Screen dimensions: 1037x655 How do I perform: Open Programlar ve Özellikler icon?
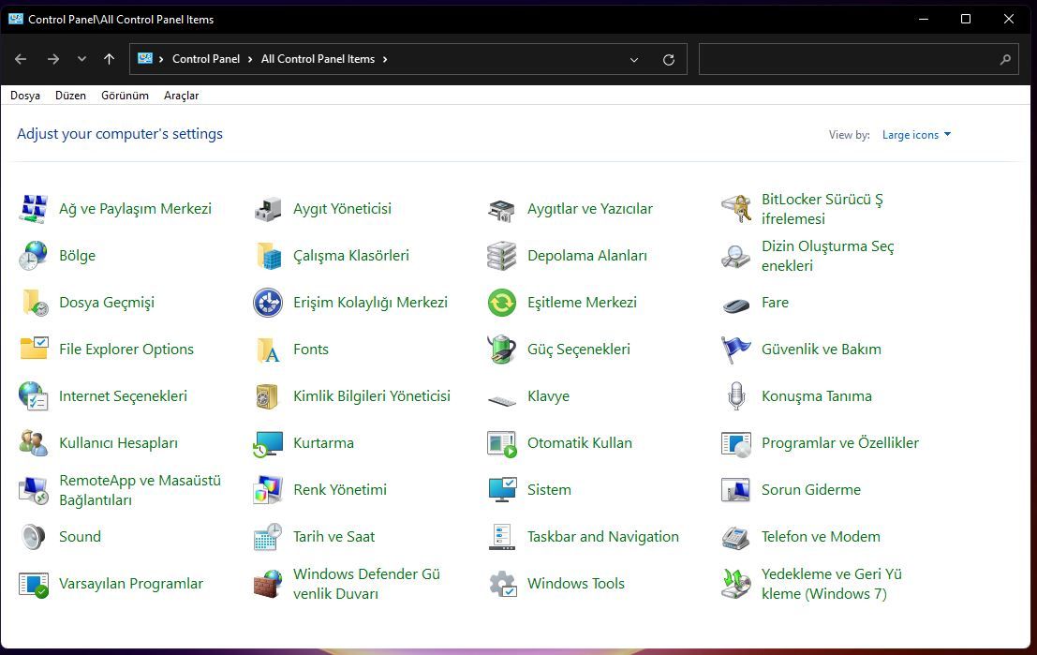point(736,443)
